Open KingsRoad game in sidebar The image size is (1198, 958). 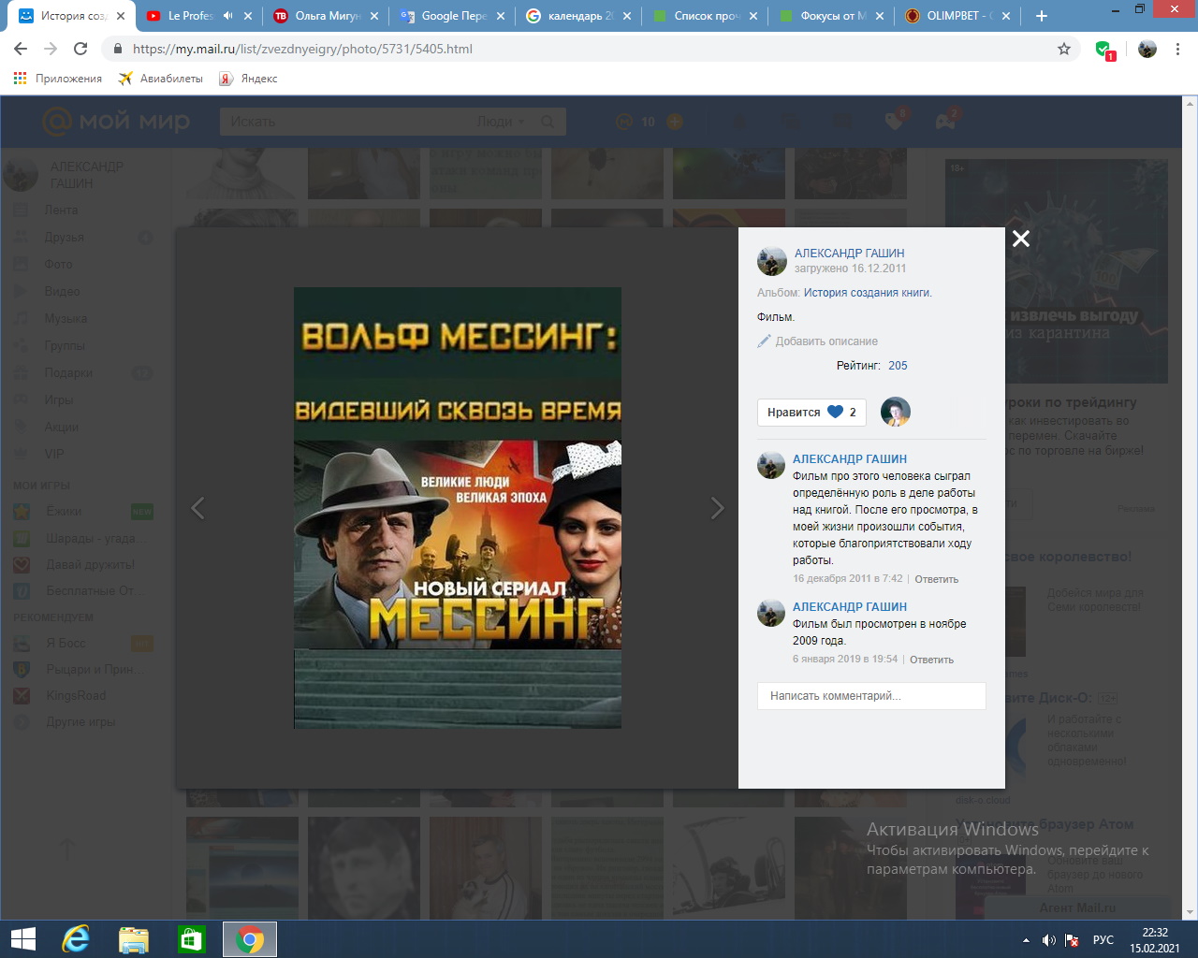76,696
